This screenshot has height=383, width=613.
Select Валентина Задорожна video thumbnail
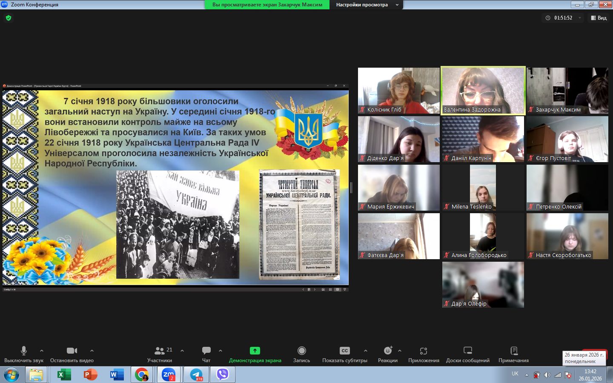coord(483,90)
